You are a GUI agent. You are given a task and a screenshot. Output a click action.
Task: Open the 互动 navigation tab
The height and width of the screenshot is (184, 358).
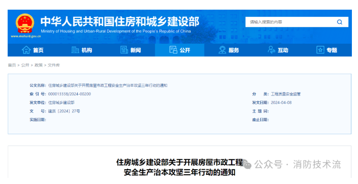(278, 50)
